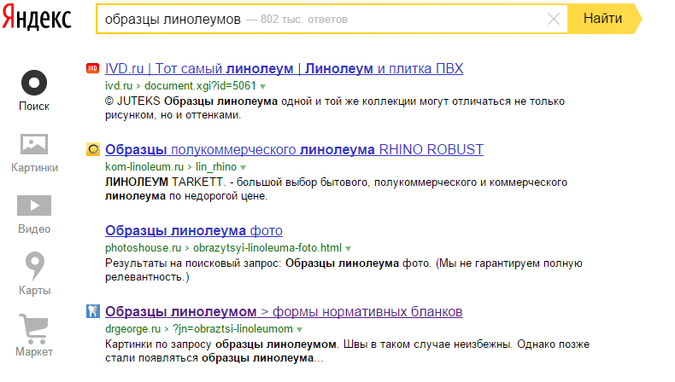Viewport: 675px width, 382px height.
Task: Click the Найти search button
Action: [604, 19]
